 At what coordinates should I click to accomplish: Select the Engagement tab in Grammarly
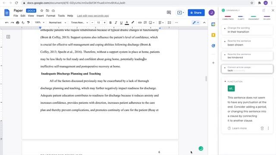[x=254, y=18]
